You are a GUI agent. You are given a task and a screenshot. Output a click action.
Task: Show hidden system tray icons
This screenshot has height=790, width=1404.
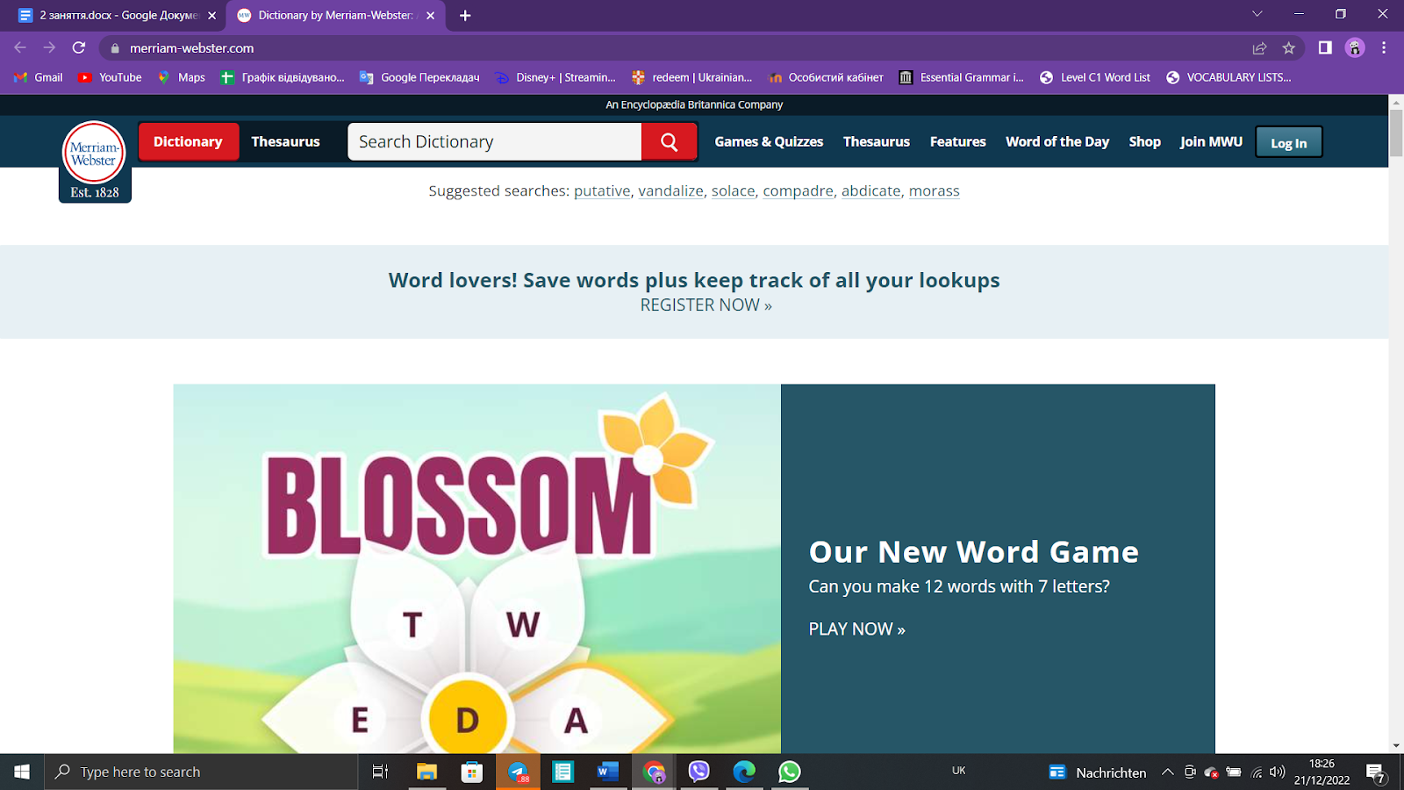coord(1167,772)
